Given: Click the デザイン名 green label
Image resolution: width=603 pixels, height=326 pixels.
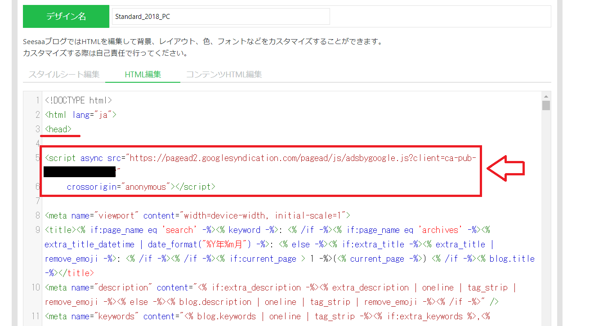Looking at the screenshot, I should coord(66,17).
